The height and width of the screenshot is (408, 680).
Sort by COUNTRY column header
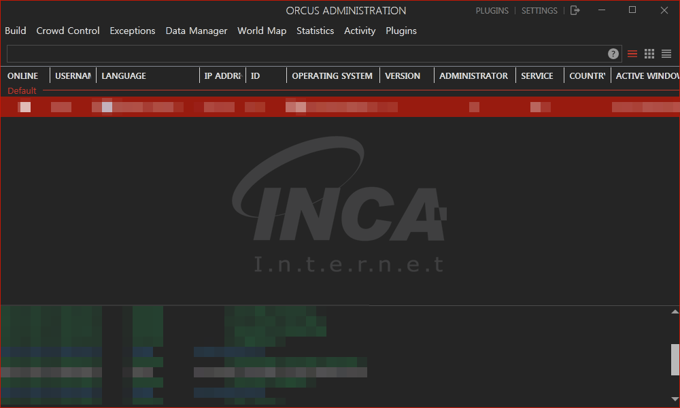click(588, 76)
